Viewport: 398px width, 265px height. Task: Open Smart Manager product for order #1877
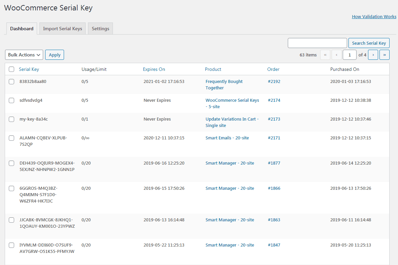click(x=230, y=163)
